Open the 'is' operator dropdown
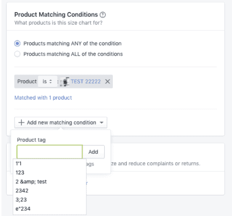232x216 pixels. (47, 82)
